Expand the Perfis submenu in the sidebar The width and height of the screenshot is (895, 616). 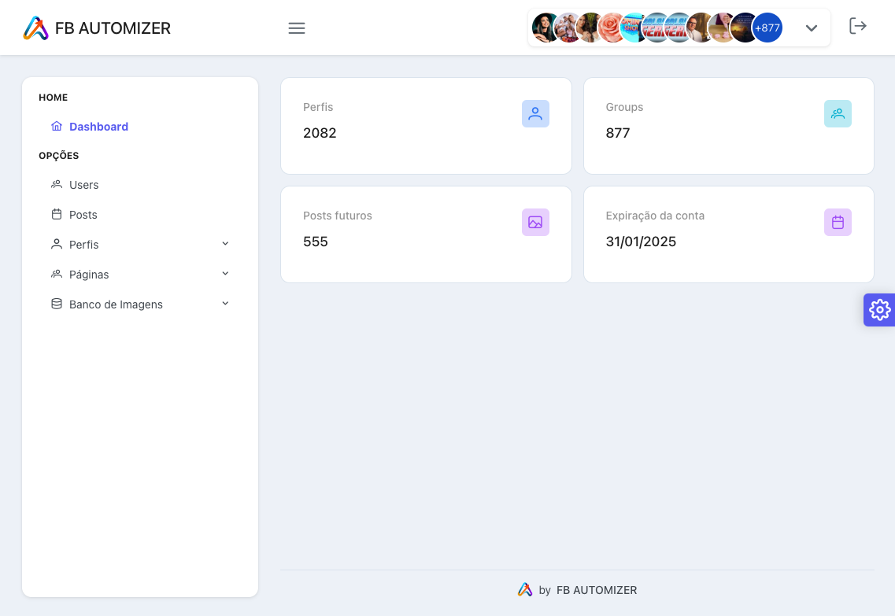point(225,244)
